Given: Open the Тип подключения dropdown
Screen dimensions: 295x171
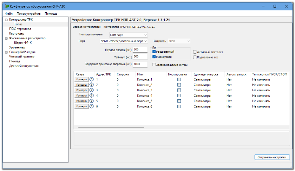Looking at the screenshot, I should click(128, 35).
